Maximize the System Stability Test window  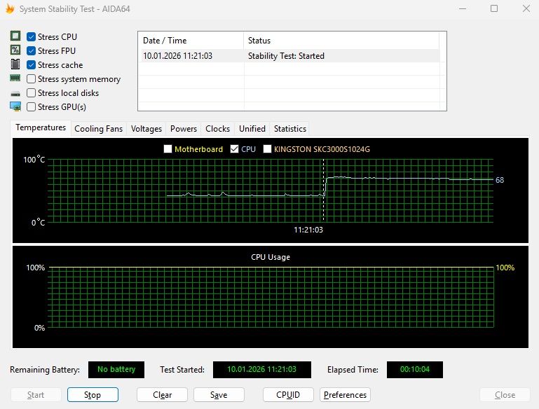(494, 8)
